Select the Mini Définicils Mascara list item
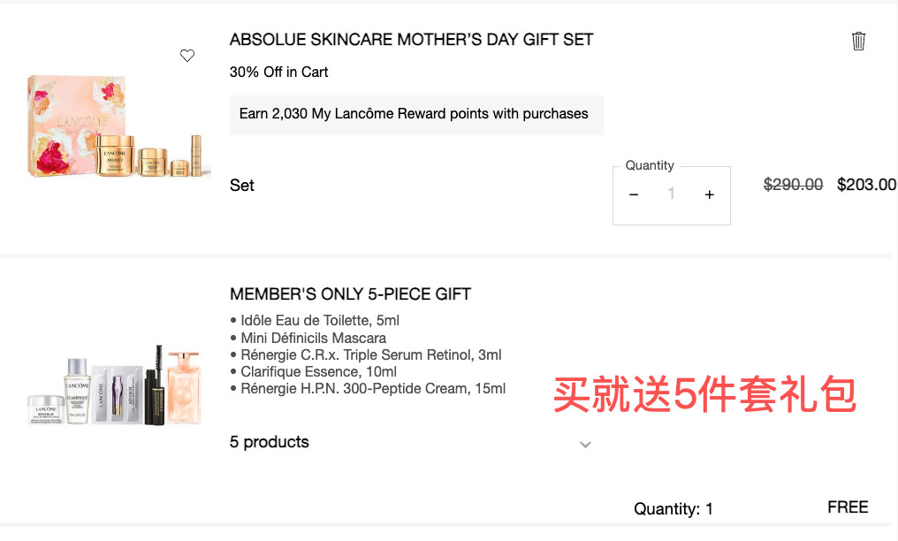The width and height of the screenshot is (898, 541). click(313, 338)
